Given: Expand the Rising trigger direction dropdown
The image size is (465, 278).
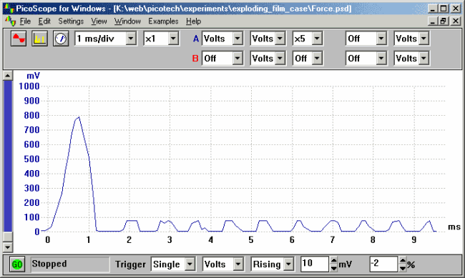Looking at the screenshot, I should 288,264.
